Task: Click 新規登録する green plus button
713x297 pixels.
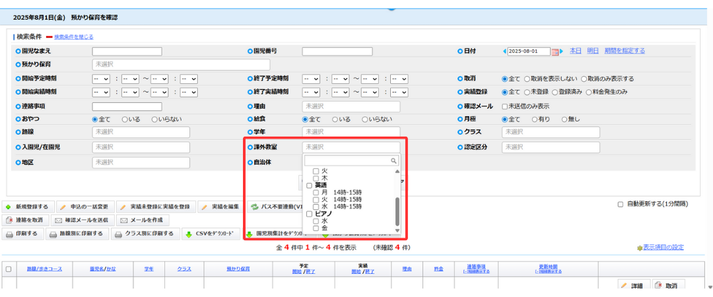Action: pos(28,207)
